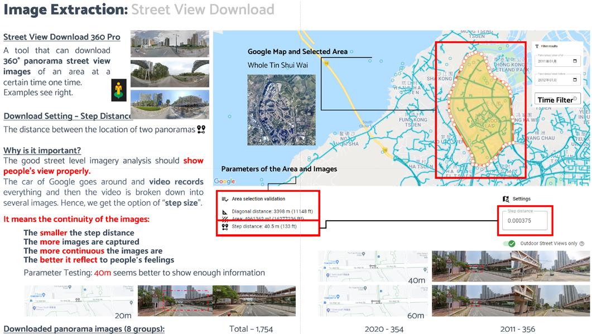Click the 'Image Extraction:' title text
This screenshot has width=592, height=334.
[x=66, y=9]
